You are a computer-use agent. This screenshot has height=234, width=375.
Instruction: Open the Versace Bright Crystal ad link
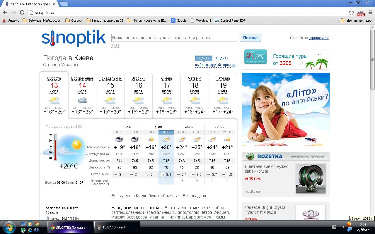pyautogui.click(x=267, y=210)
